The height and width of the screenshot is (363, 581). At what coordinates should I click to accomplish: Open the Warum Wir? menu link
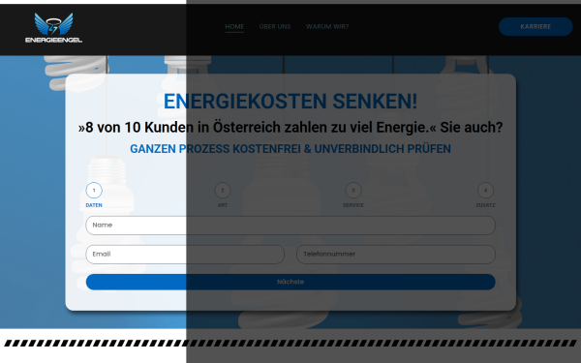327,27
